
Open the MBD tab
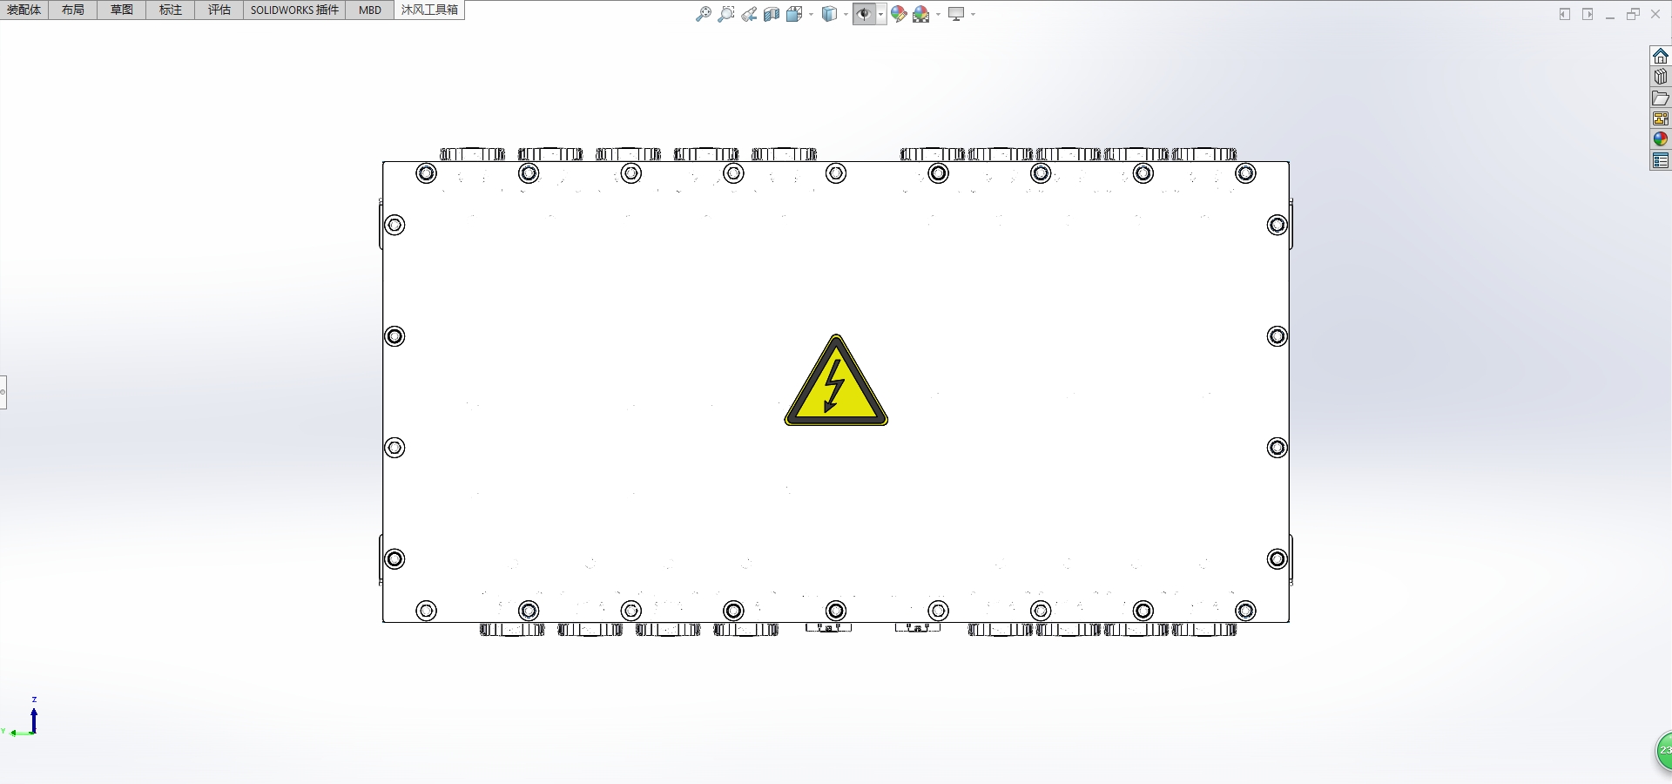coord(370,10)
